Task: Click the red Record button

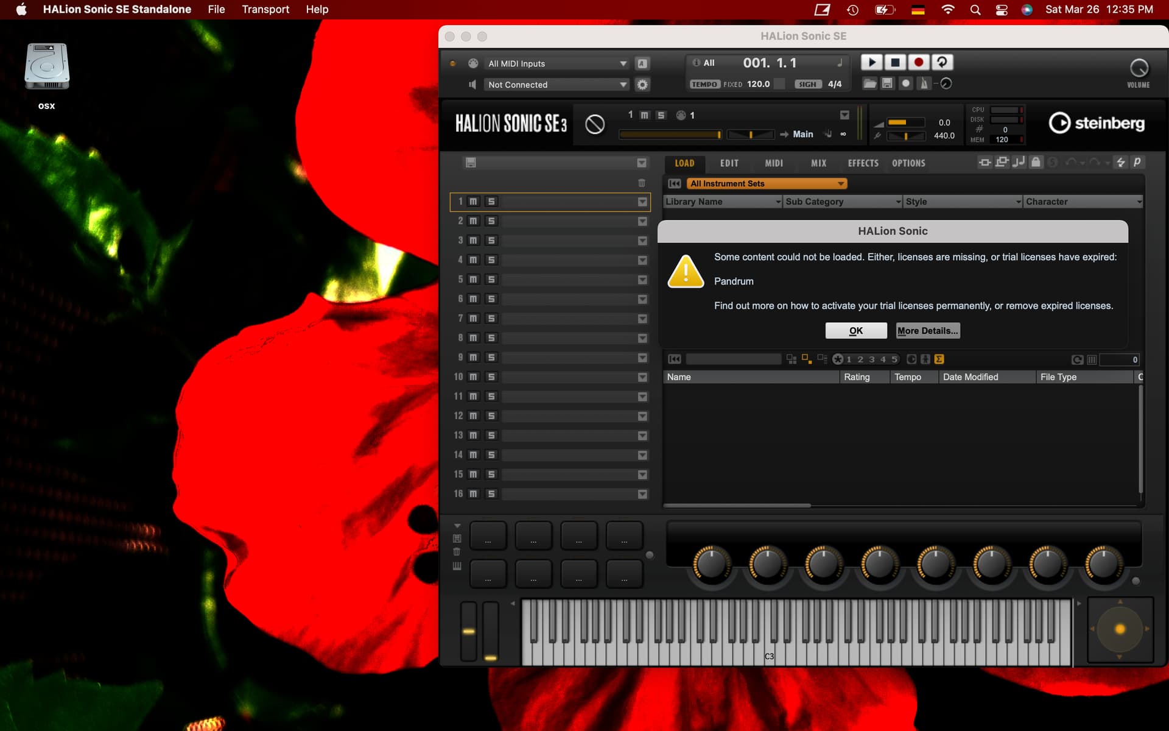Action: [x=919, y=62]
